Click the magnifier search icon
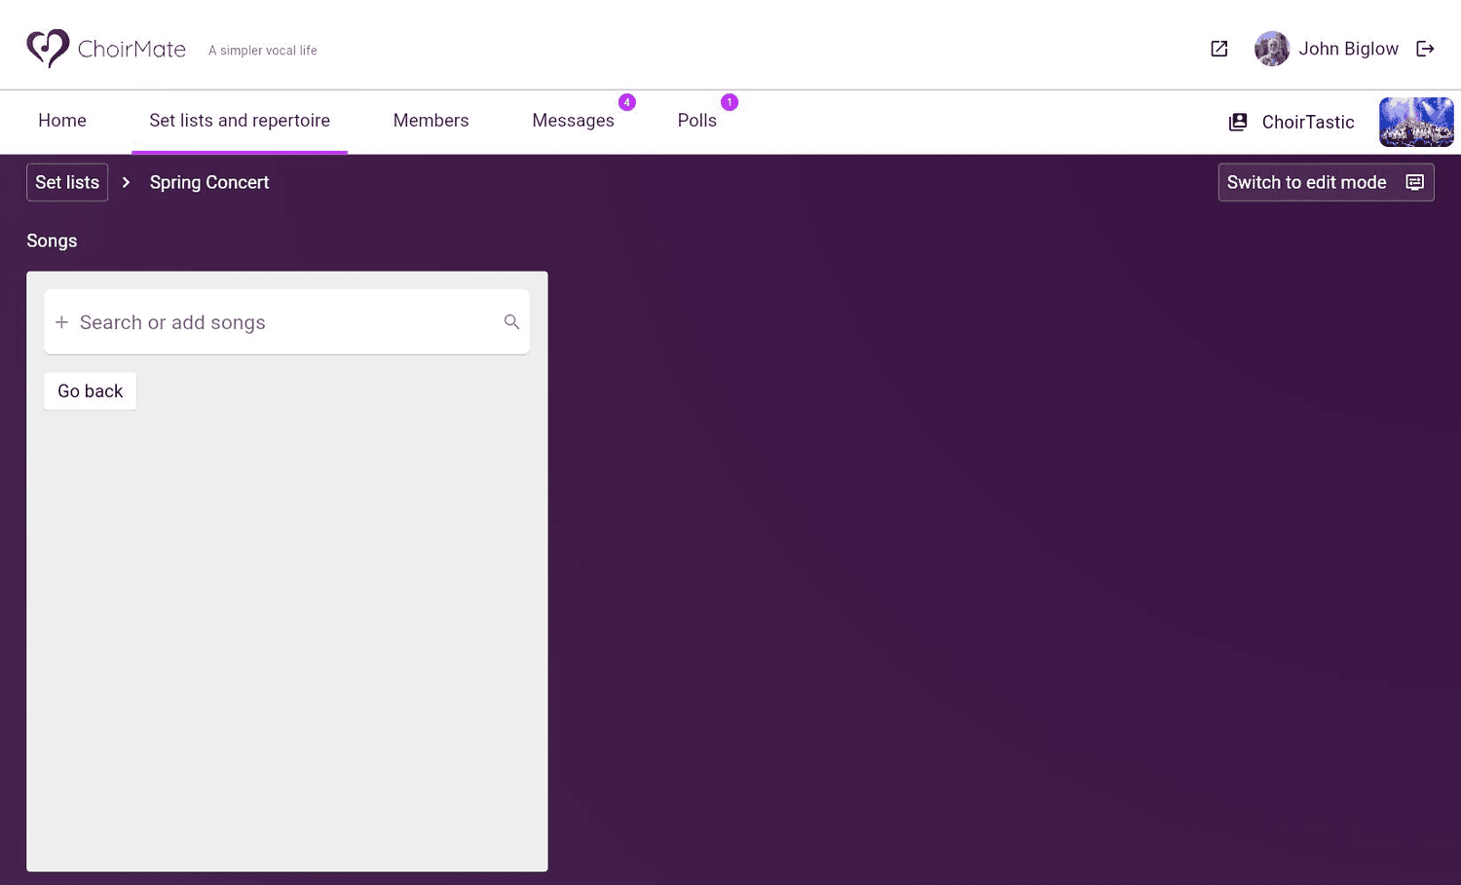This screenshot has width=1461, height=885. [511, 321]
